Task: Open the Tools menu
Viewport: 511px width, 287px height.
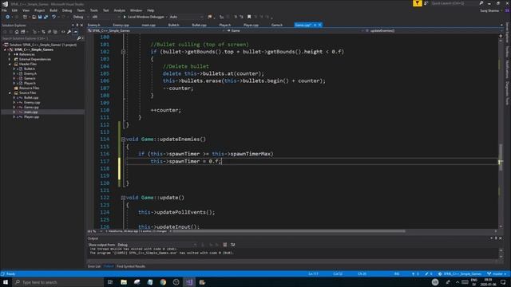Action: click(94, 10)
